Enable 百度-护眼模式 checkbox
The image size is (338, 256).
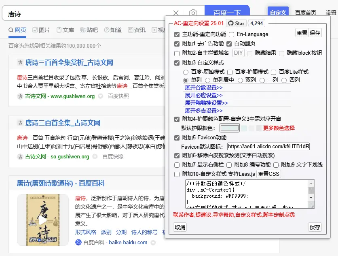[x=230, y=72]
